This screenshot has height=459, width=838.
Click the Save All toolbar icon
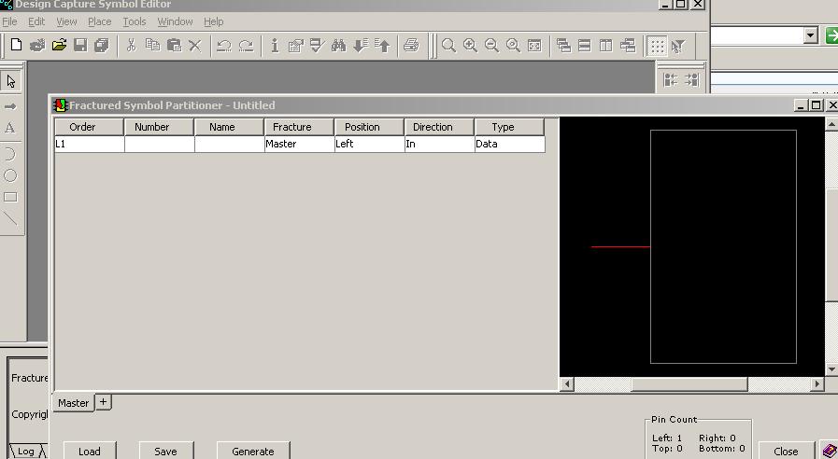[102, 46]
